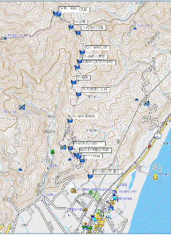Select the yellow bus icon west of the school
The width and height of the screenshot is (171, 235).
tap(73, 190)
